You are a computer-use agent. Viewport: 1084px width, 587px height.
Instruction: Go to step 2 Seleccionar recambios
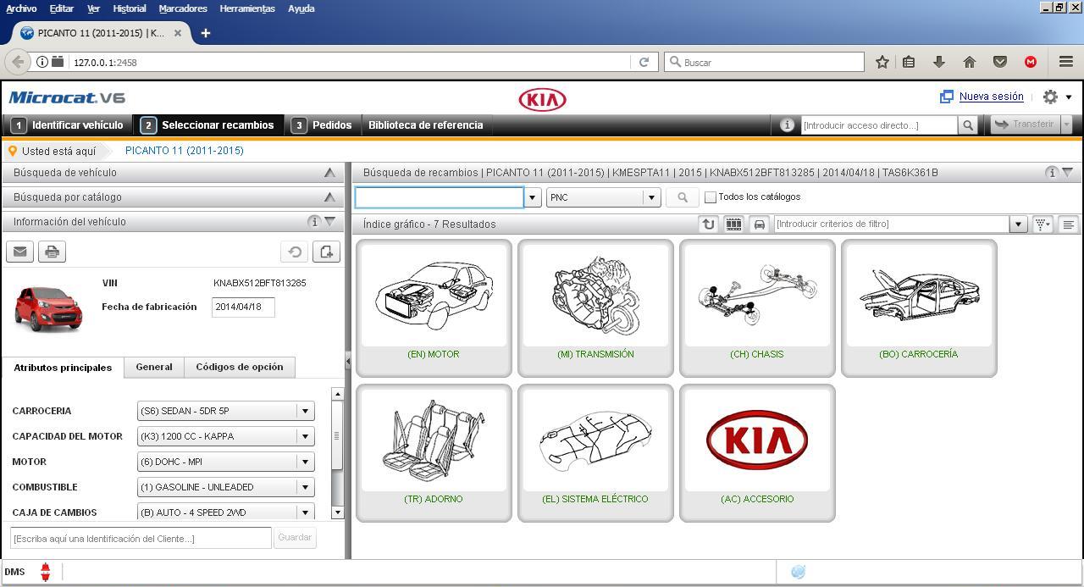tap(208, 125)
